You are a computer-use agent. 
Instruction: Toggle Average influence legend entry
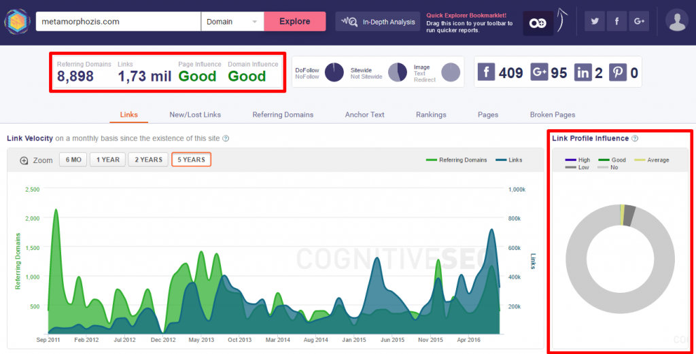(652, 160)
